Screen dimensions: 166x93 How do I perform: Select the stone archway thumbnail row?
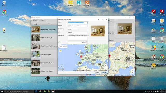coord(44,37)
